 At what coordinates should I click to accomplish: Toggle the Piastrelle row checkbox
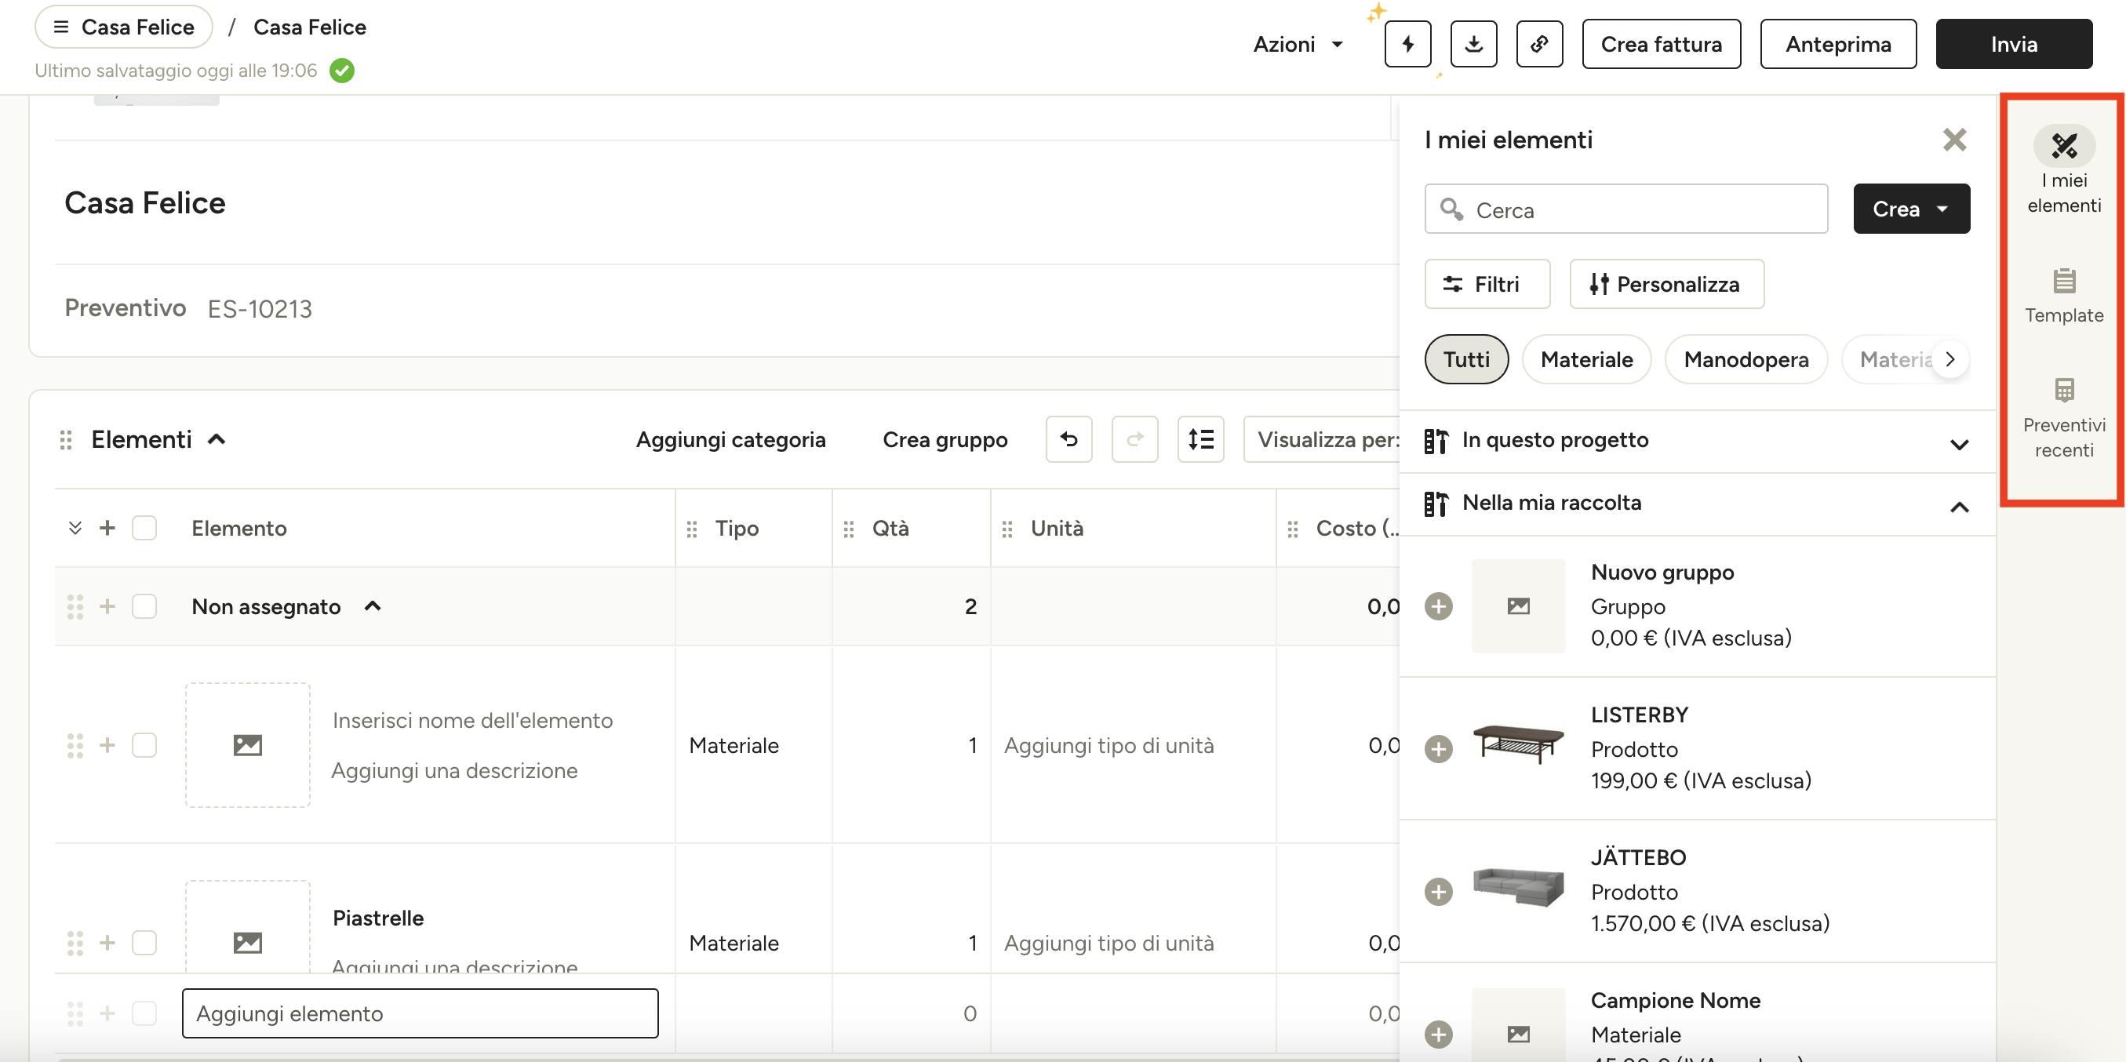tap(144, 942)
